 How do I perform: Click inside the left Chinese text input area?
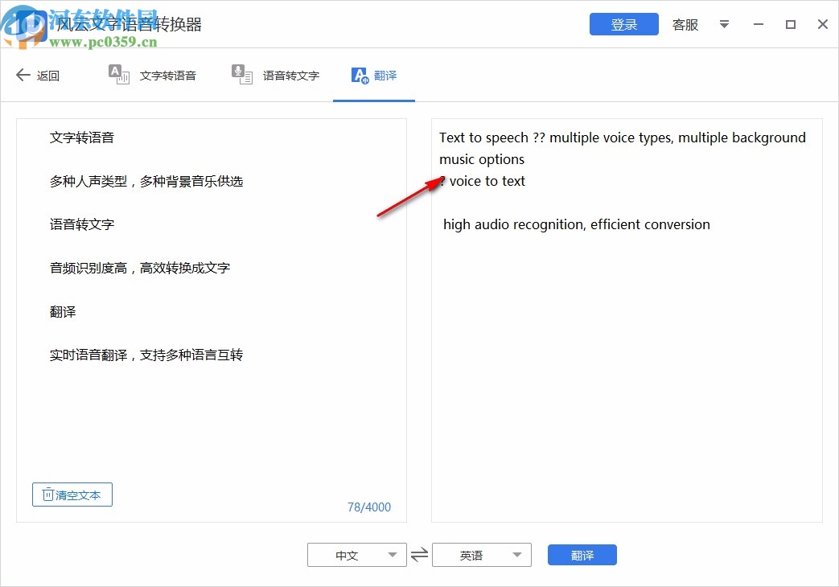pos(209,402)
